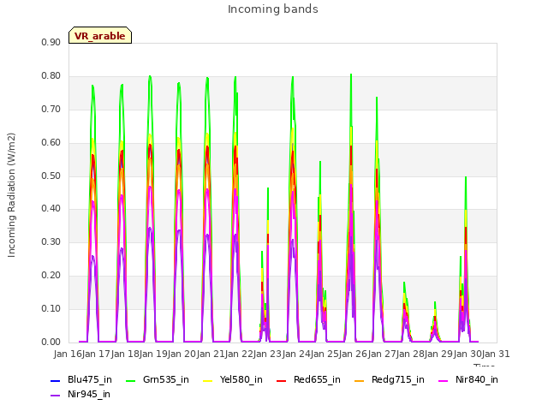Click the 0.50 y-axis tick label

click(x=51, y=176)
